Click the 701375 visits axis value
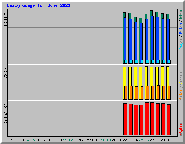 tap(5, 72)
